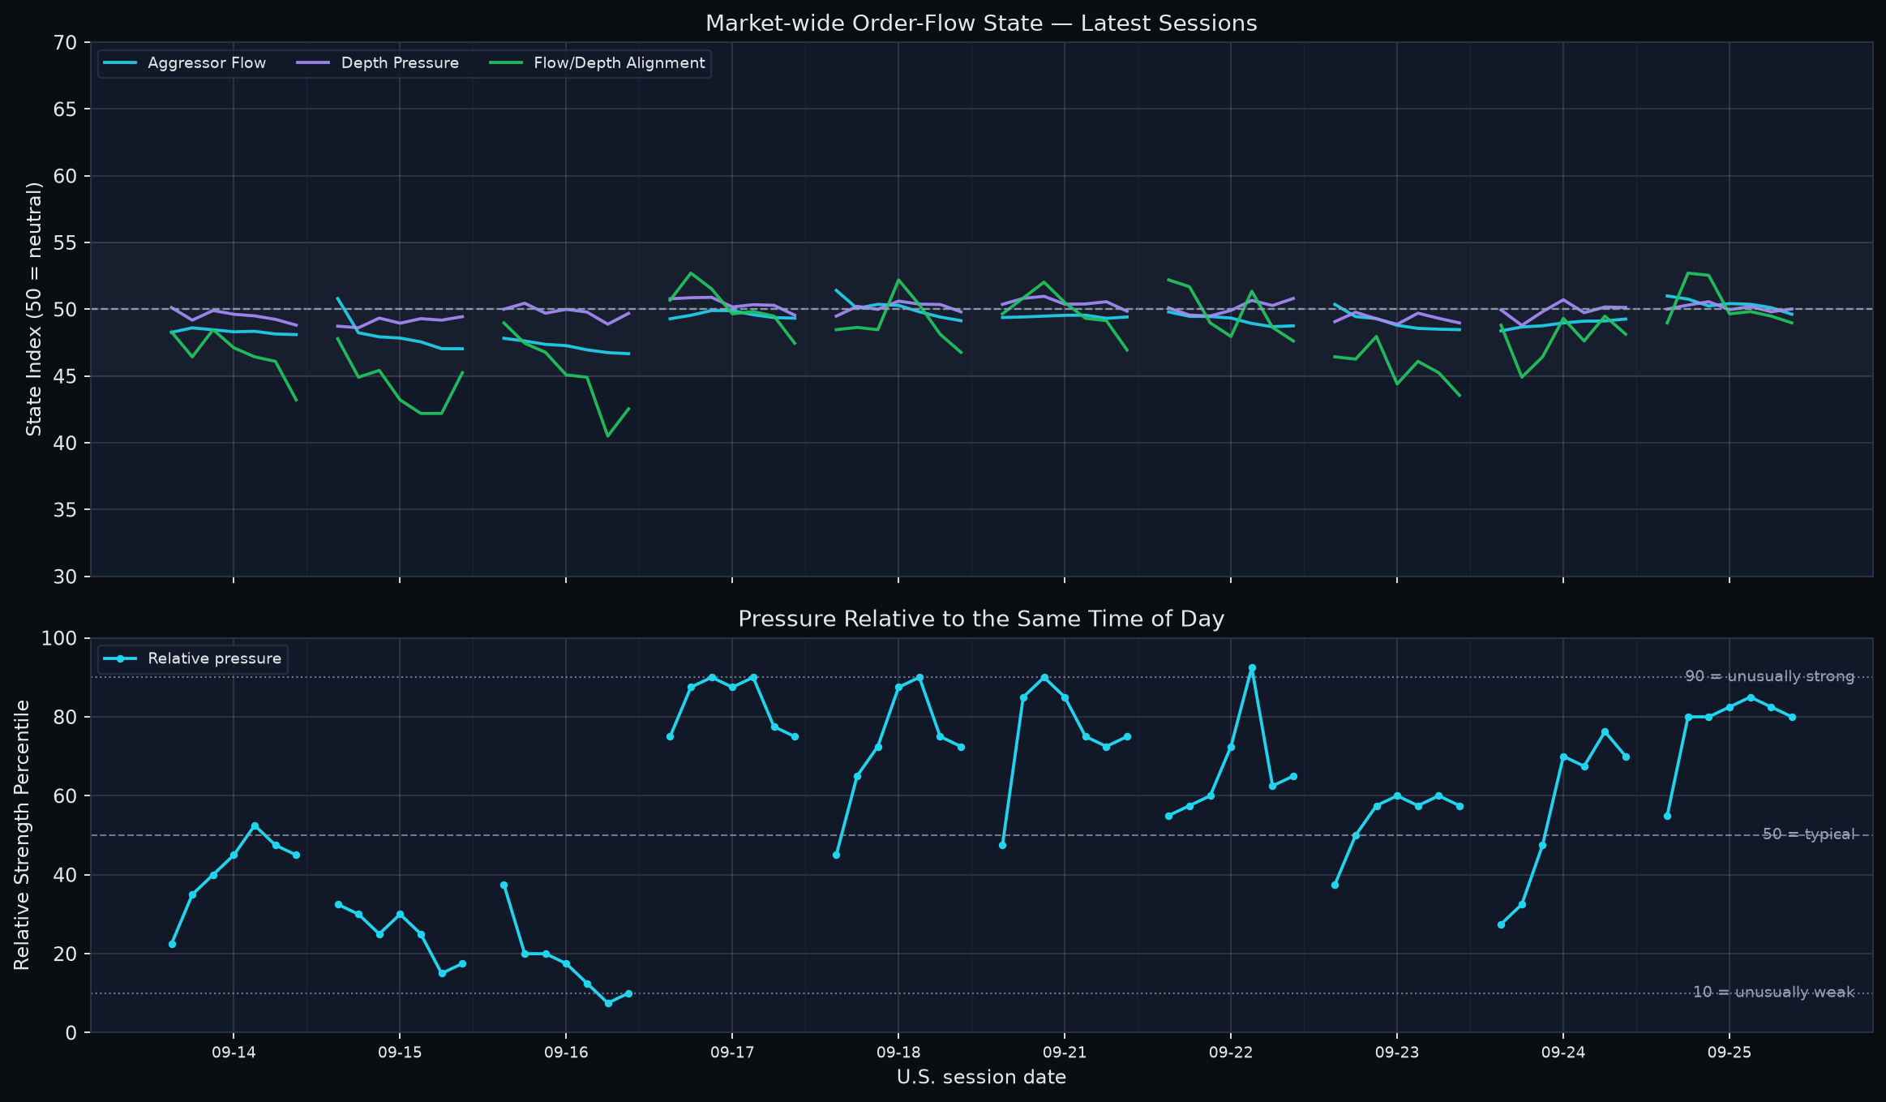Click the State Index y-axis label
The image size is (1886, 1102).
(34, 309)
